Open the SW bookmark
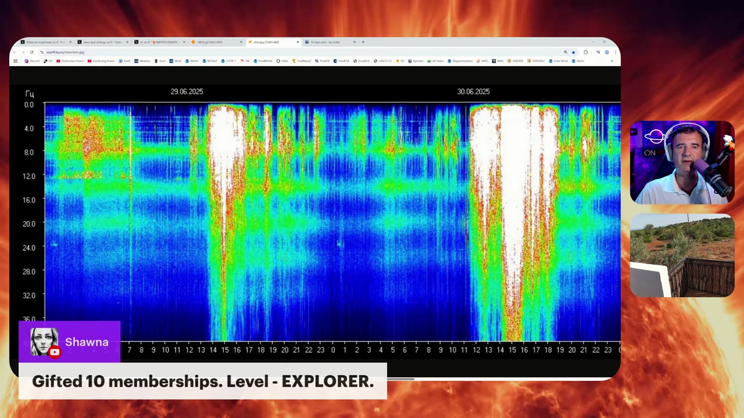 (245, 60)
